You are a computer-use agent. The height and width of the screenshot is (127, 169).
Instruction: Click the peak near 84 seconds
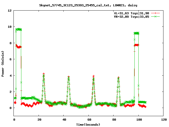coord(119,78)
